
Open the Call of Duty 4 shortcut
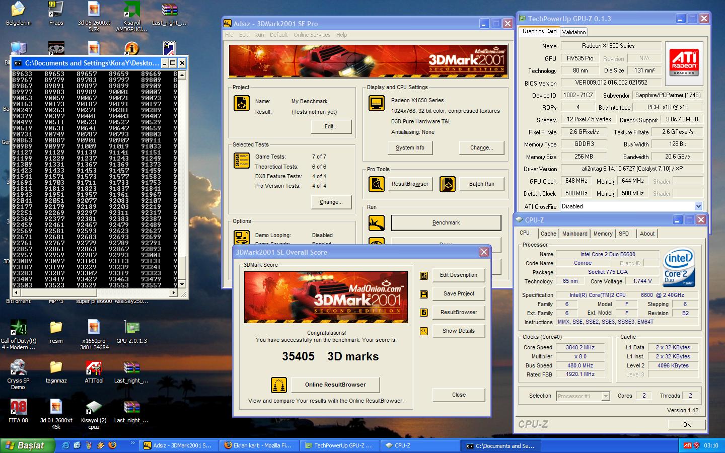point(18,335)
